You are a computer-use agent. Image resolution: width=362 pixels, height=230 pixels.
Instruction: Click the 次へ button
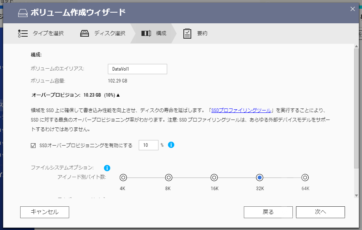321,212
